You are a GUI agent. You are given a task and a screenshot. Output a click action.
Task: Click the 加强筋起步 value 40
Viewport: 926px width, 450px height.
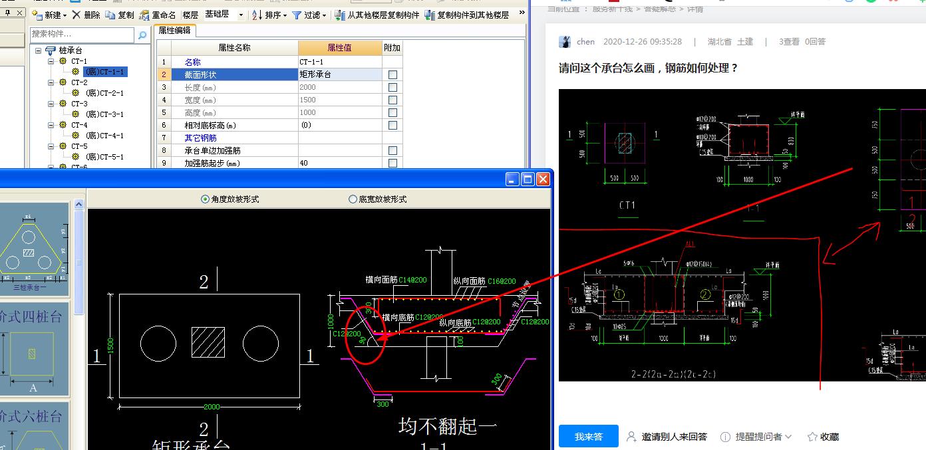(x=340, y=163)
